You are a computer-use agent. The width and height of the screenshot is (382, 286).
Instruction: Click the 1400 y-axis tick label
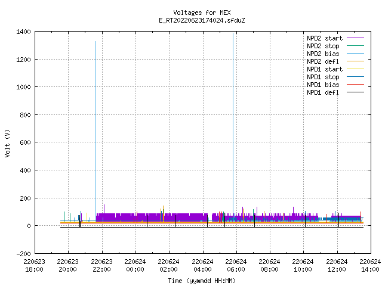23,32
